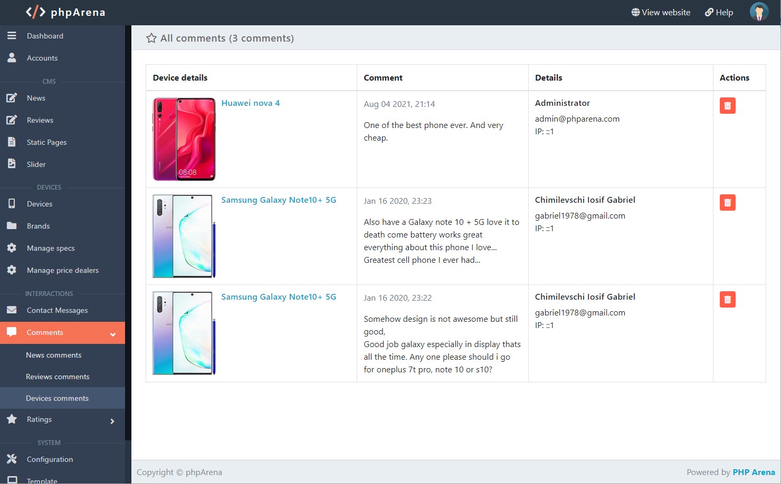
Task: Click the Contact Messages envelope icon
Action: [12, 310]
